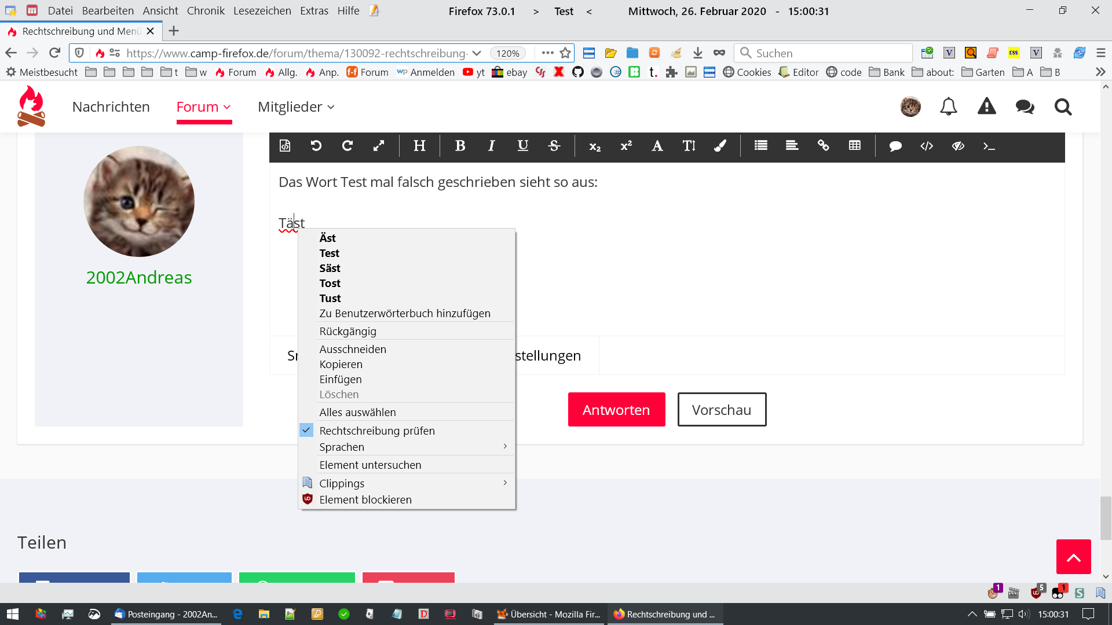Insert code block via code icon
The image size is (1112, 625).
tap(927, 146)
